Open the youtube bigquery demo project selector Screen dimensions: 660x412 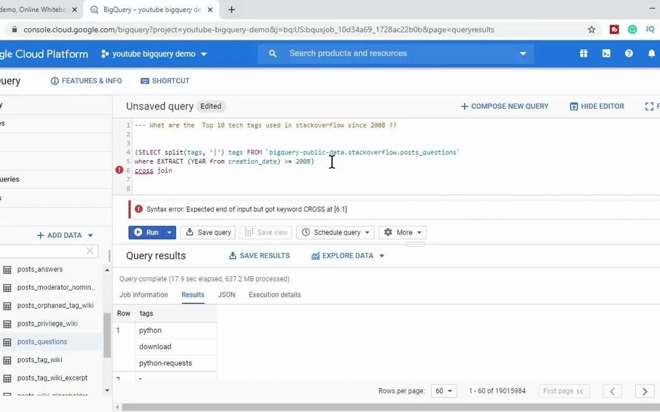point(154,54)
